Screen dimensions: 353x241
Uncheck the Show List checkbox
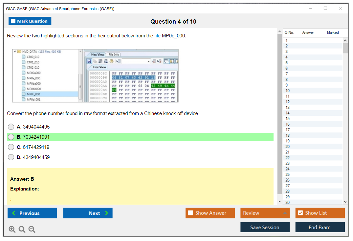tap(300, 213)
